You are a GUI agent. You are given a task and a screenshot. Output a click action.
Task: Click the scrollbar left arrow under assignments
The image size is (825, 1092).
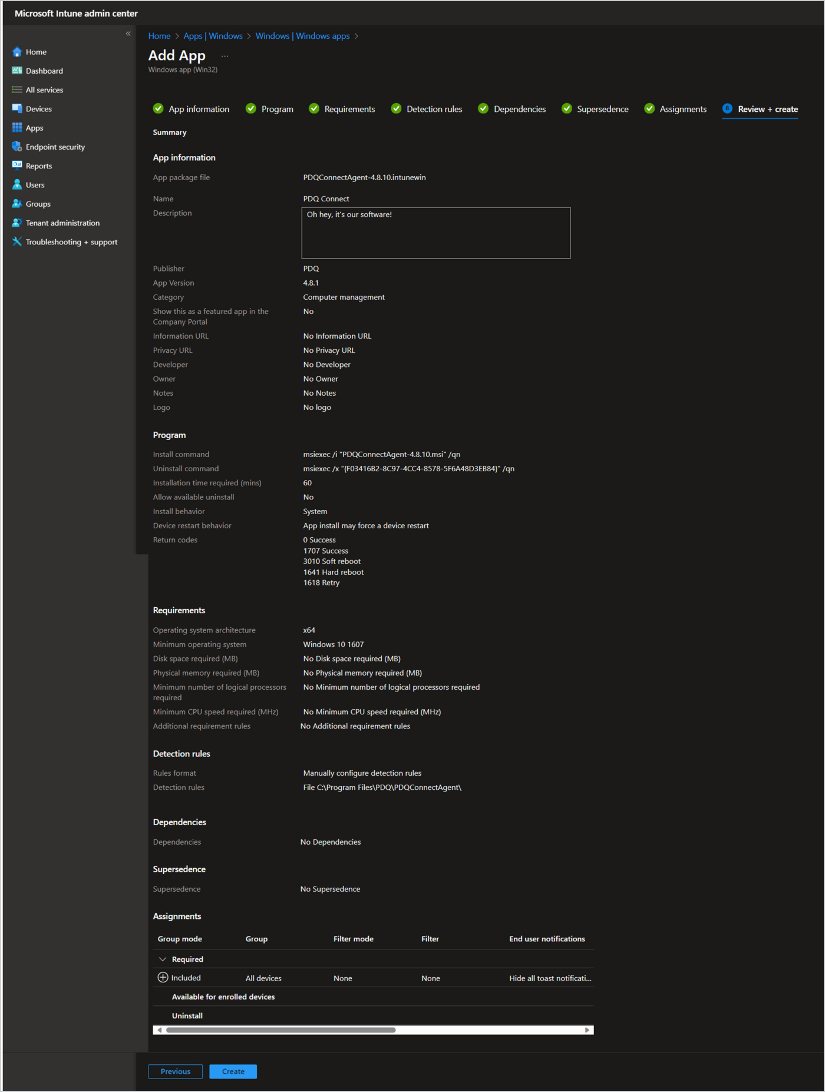click(x=159, y=1030)
